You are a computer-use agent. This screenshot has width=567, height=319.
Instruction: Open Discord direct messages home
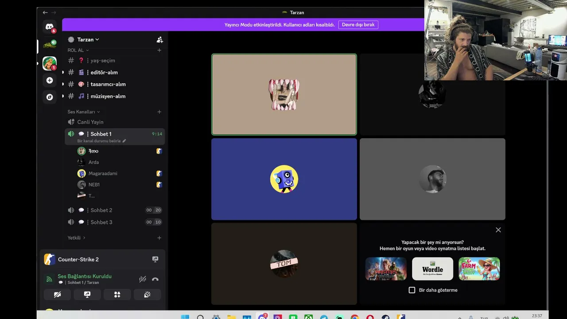(x=50, y=27)
